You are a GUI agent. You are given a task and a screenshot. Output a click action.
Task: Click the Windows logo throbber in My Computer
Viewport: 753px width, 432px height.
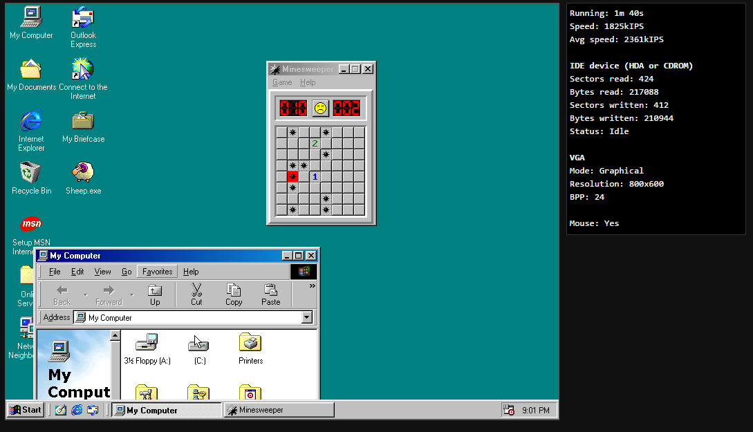[304, 272]
